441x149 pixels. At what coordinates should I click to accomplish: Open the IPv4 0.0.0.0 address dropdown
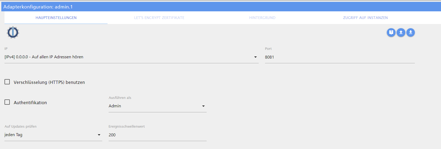[x=132, y=57]
